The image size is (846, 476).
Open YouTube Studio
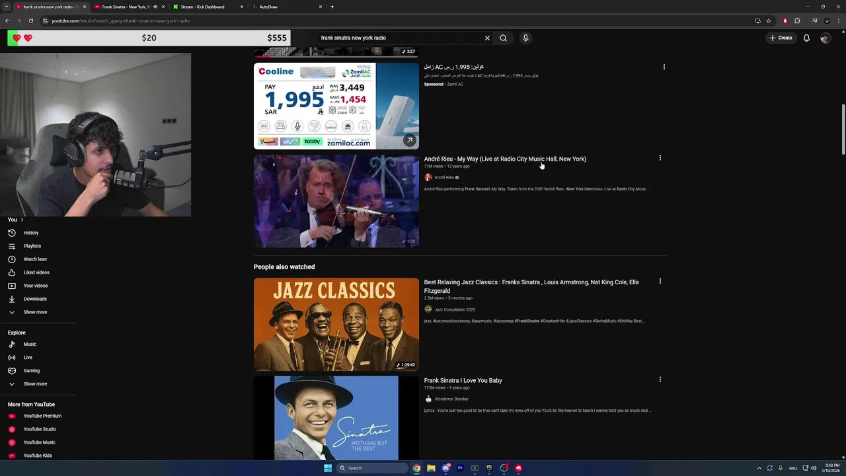(x=40, y=429)
